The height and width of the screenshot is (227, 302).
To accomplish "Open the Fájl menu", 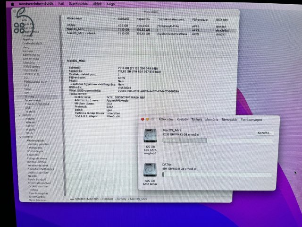I will (x=61, y=4).
